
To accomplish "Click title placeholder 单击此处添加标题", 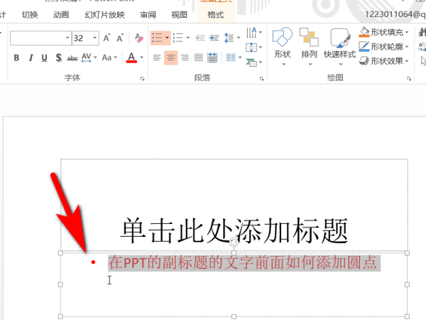I will [234, 230].
